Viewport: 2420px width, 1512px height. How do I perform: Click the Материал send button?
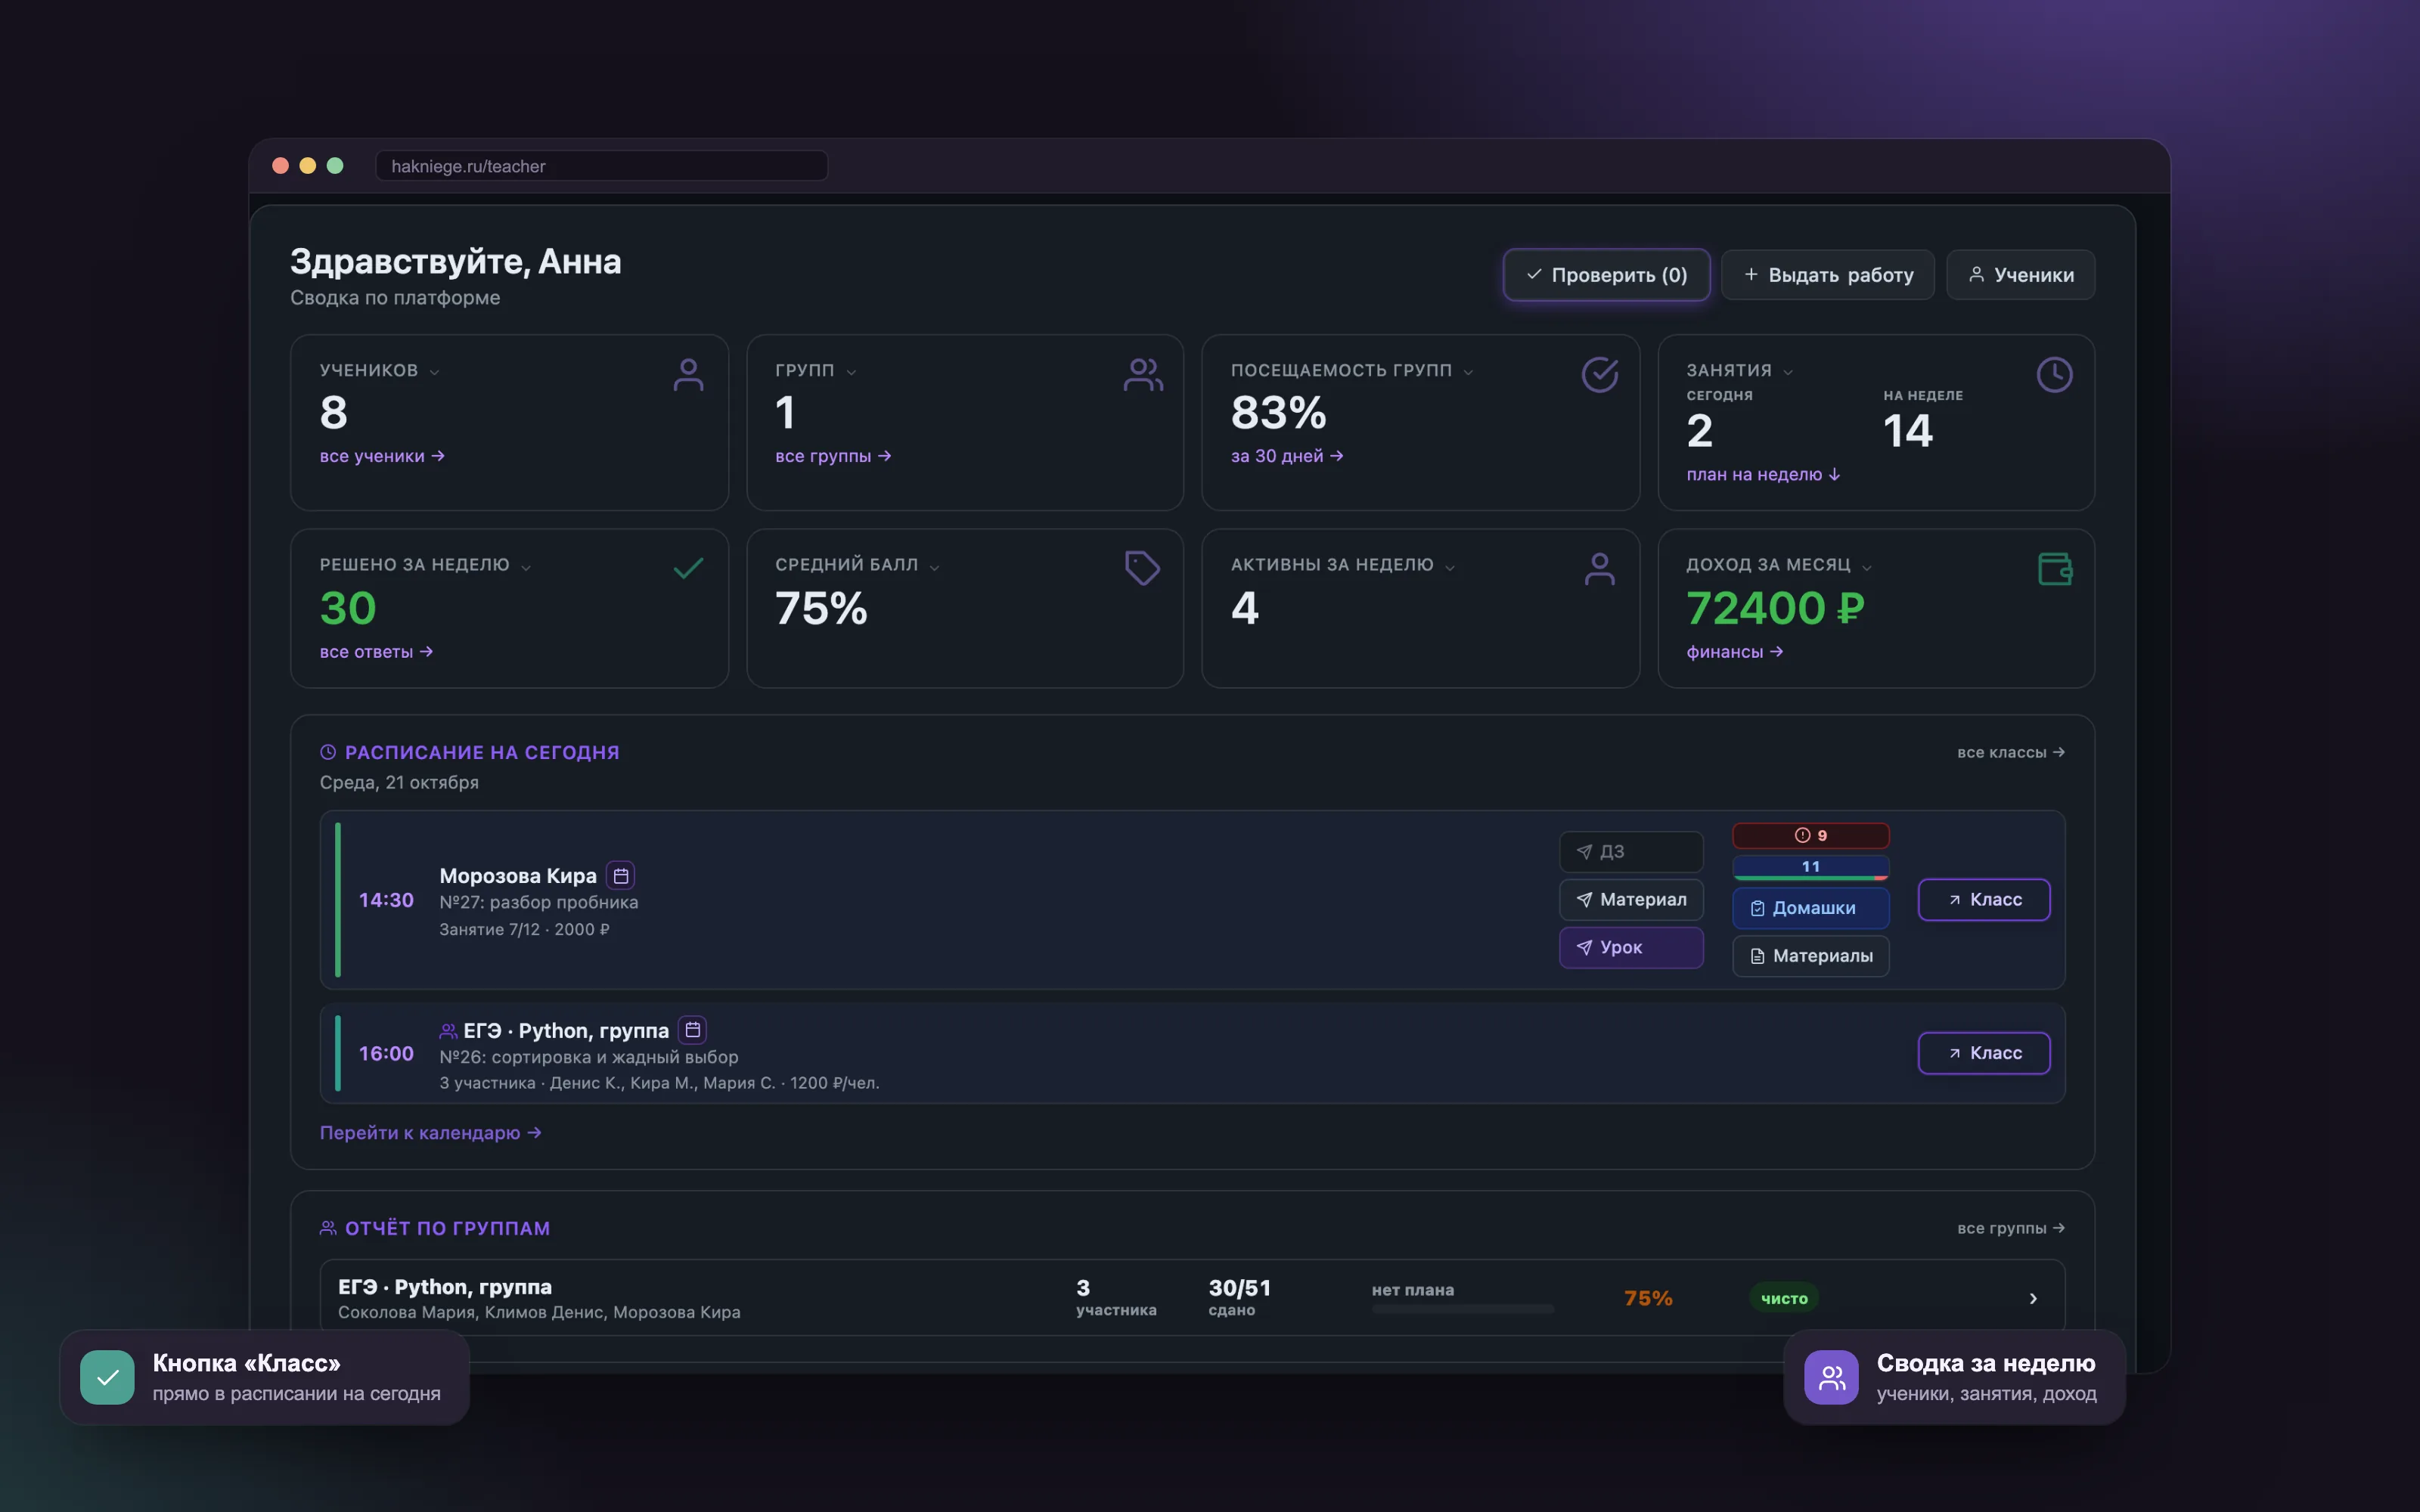click(1631, 900)
